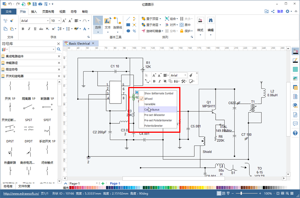The width and height of the screenshot is (300, 198).
Task: Expand 样式 style dropdown
Action: [x=200, y=35]
